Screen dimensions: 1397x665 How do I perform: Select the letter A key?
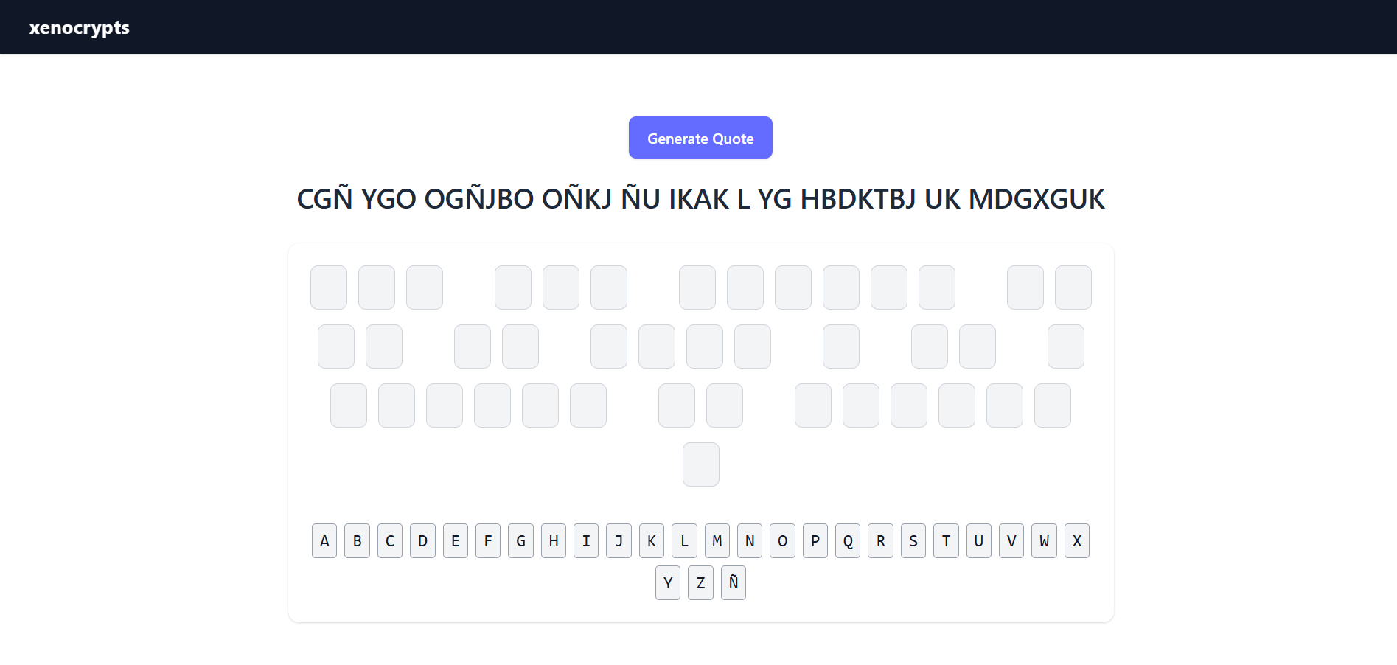tap(324, 541)
